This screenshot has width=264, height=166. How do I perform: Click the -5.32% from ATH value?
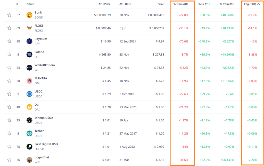tap(184, 68)
